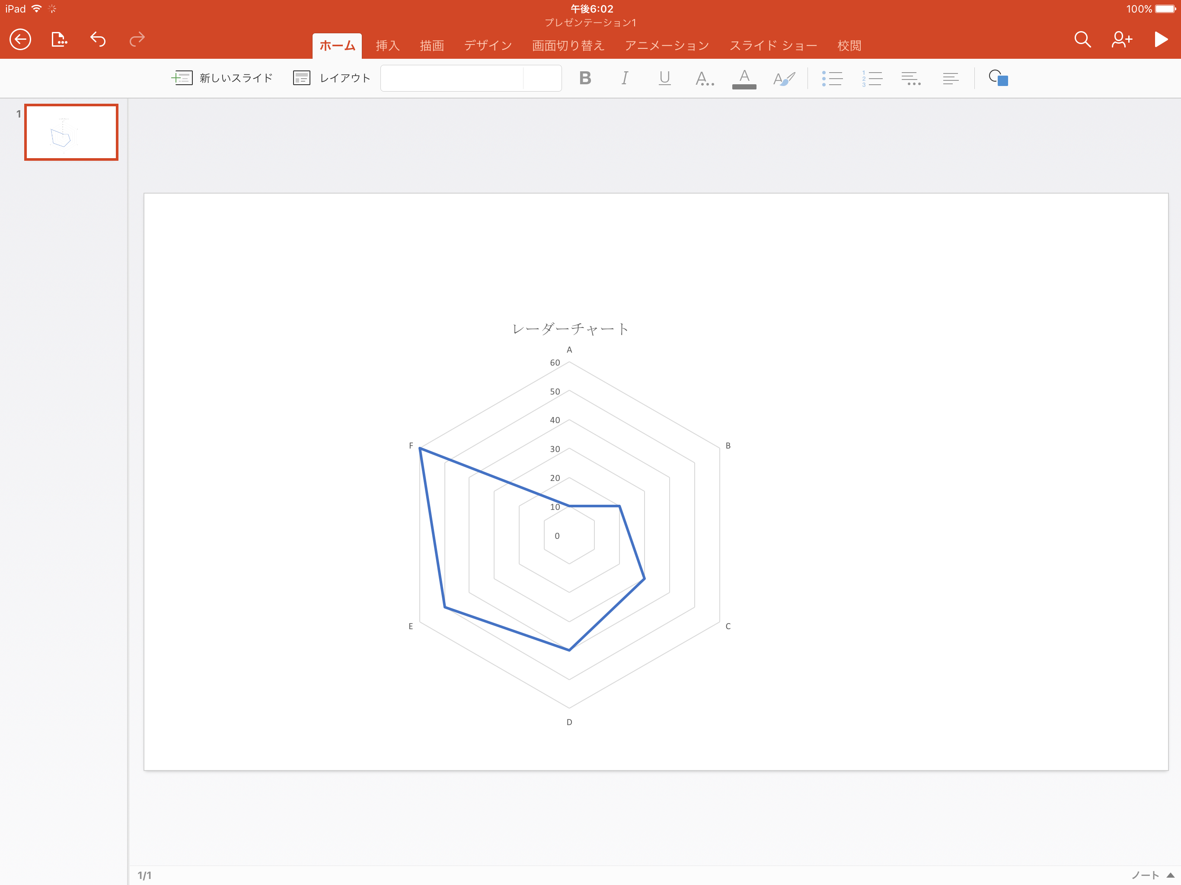
Task: Open the numbered list options
Action: (x=871, y=79)
